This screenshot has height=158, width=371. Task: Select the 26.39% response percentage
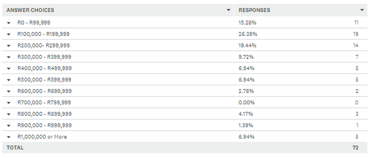[x=248, y=34]
